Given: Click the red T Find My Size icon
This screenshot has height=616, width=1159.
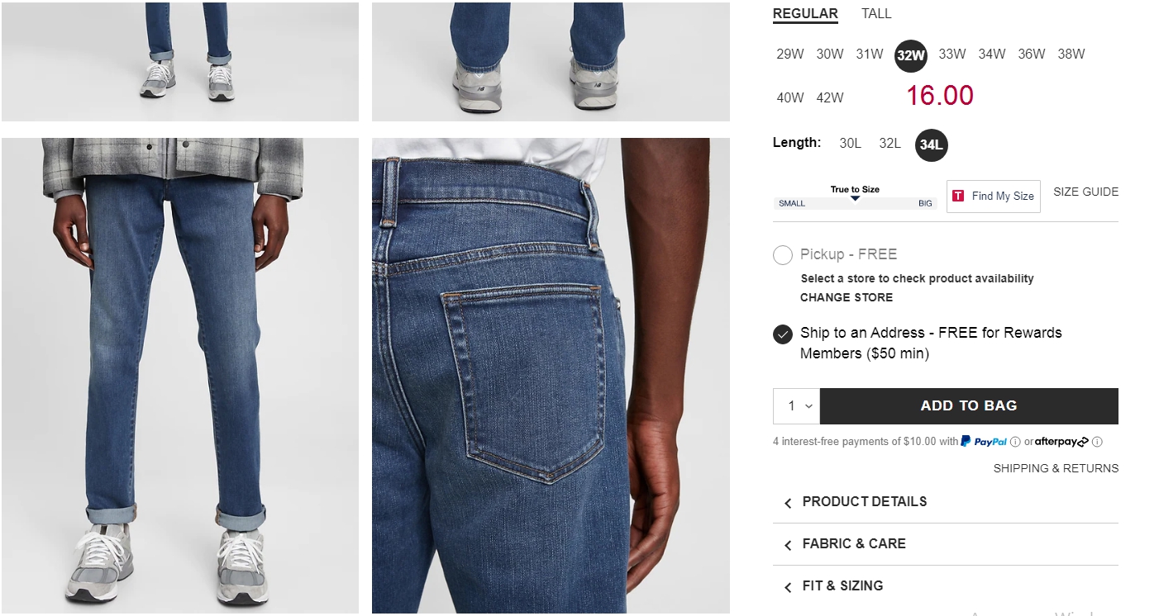Looking at the screenshot, I should (959, 196).
